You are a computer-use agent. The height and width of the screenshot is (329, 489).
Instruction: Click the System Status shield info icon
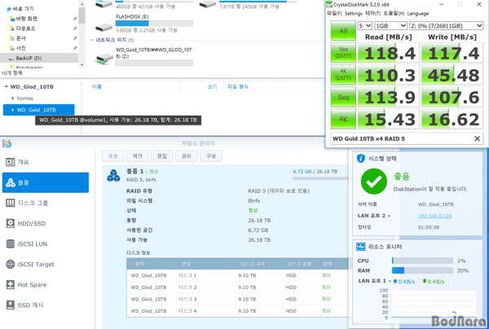[360, 158]
